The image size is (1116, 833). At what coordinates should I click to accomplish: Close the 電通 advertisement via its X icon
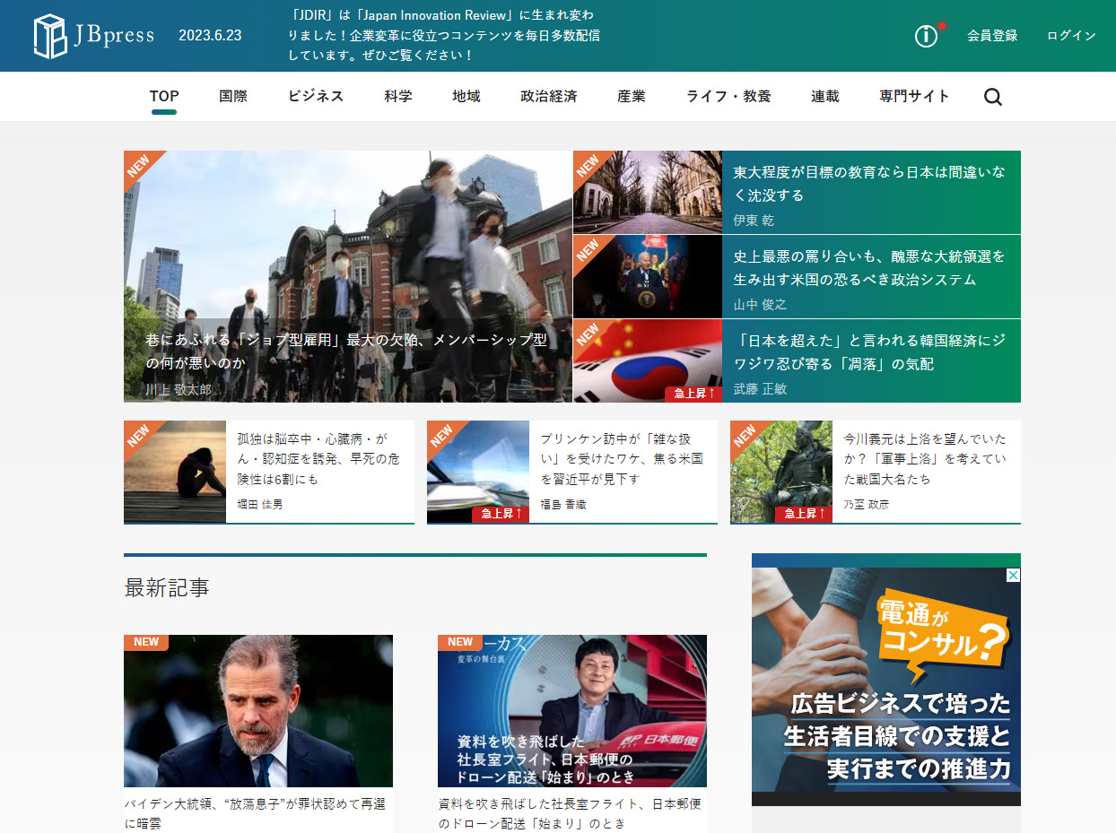coord(1013,577)
